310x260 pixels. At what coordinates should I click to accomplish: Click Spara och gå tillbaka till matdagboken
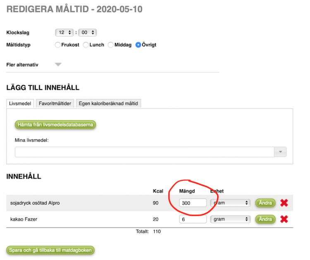click(50, 250)
